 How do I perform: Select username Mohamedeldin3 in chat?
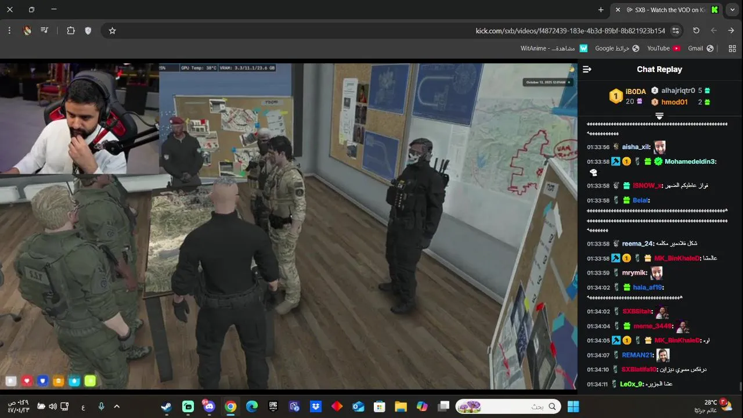(x=691, y=161)
